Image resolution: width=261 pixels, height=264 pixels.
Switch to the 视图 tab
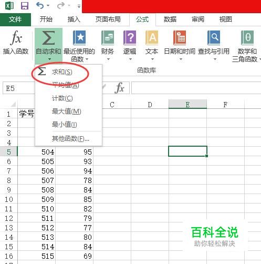(226, 19)
